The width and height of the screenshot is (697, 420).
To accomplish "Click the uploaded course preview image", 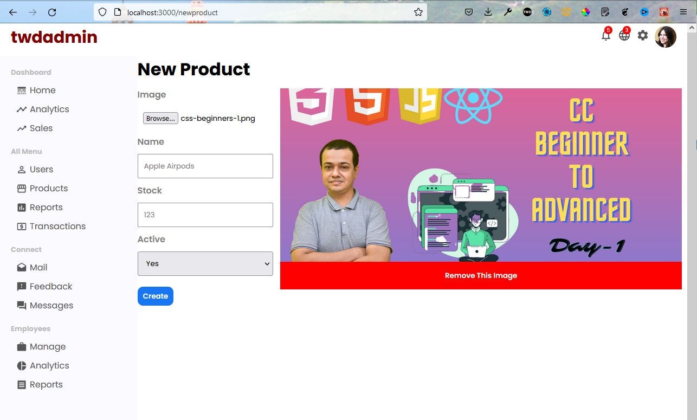I will pyautogui.click(x=481, y=175).
